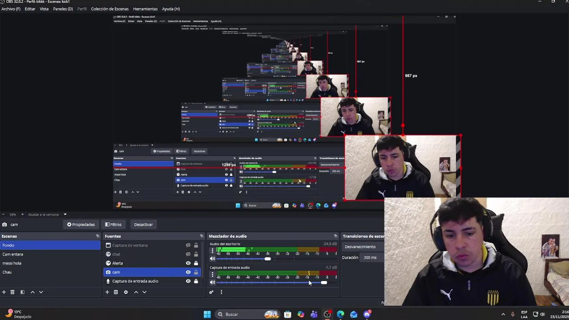The image size is (569, 320).
Task: Show the chat source
Action: tap(188, 254)
